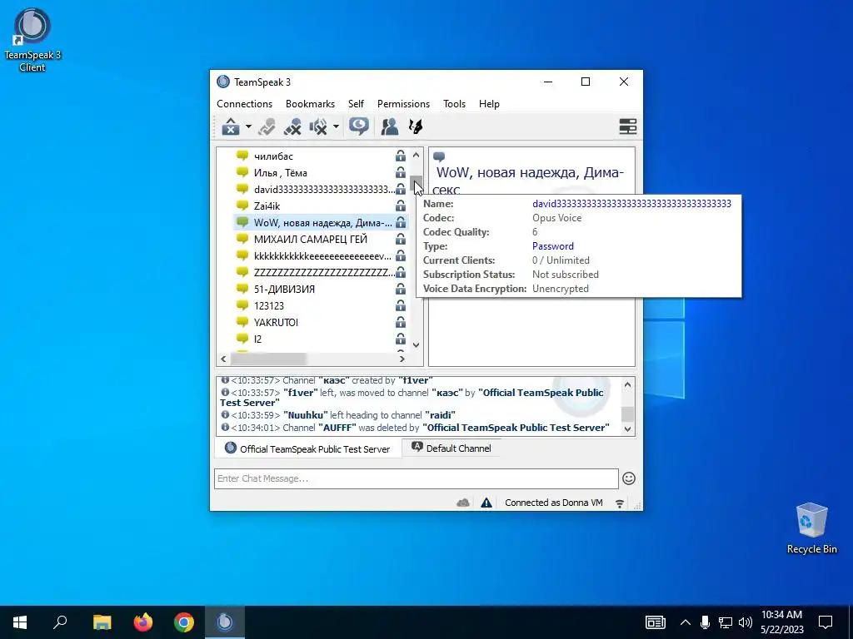This screenshot has width=853, height=639.
Task: Open the dropdown arrow next to the disconnect icon
Action: tap(248, 126)
